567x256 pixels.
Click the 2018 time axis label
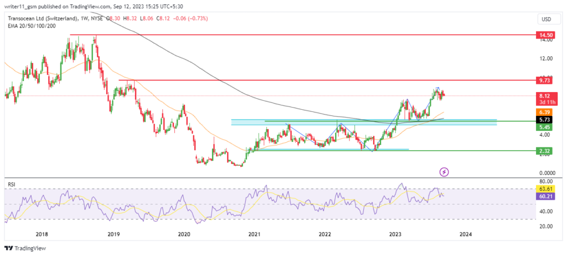point(43,234)
